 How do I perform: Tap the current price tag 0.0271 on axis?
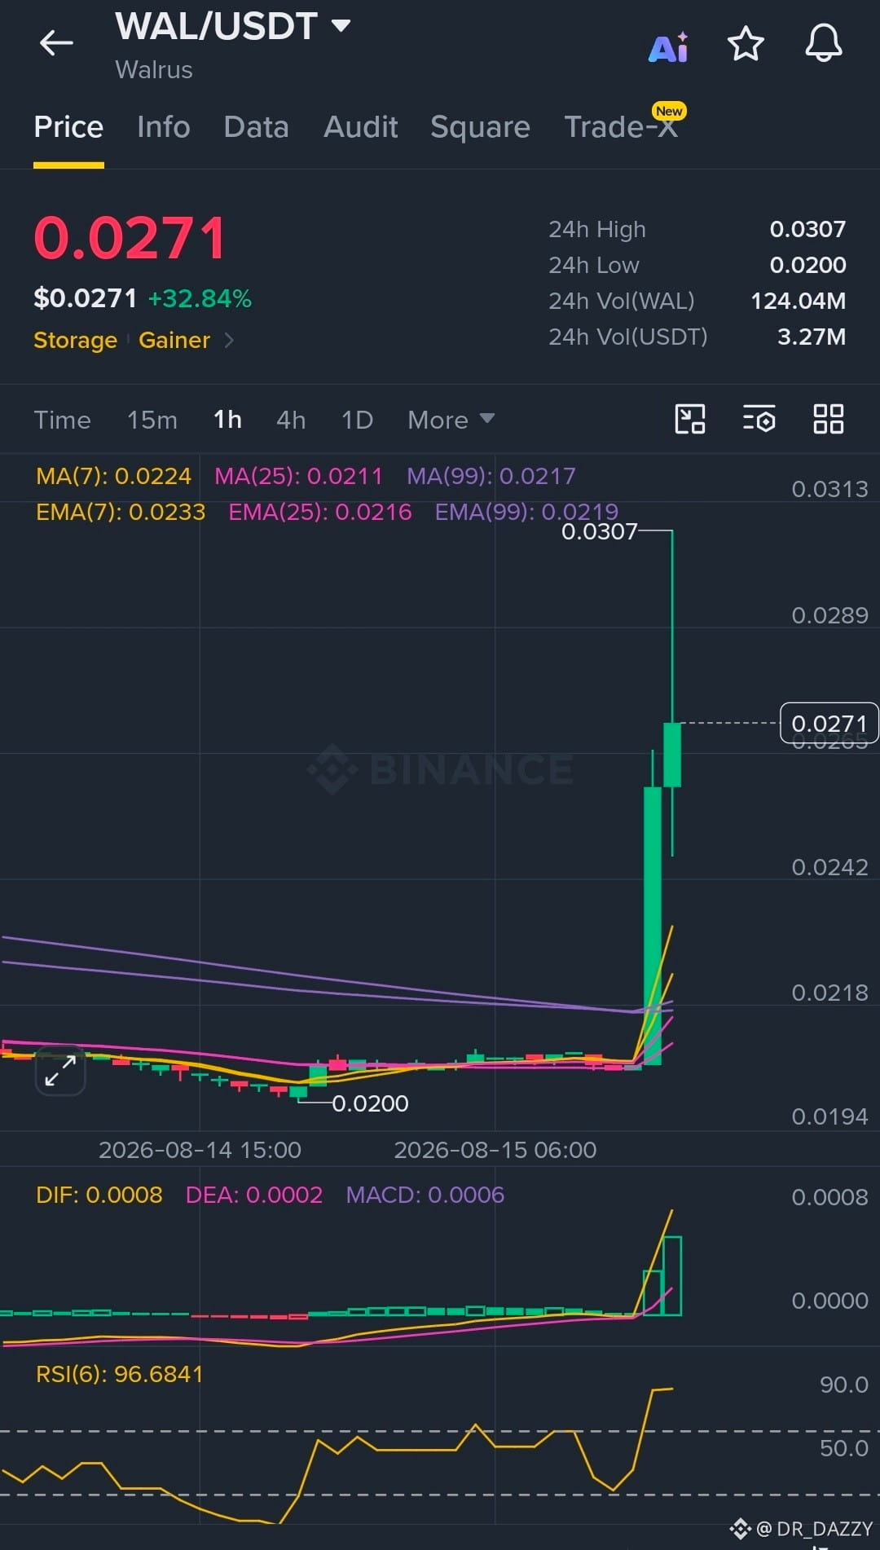(x=829, y=723)
